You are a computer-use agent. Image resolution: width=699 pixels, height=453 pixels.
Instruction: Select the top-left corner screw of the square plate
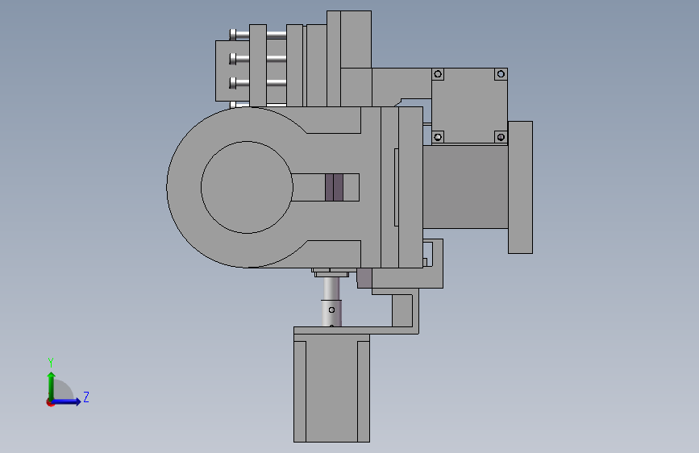tap(438, 74)
